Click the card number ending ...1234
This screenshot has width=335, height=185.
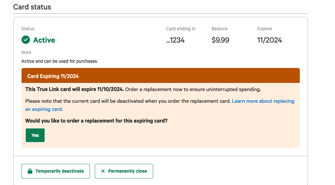175,40
